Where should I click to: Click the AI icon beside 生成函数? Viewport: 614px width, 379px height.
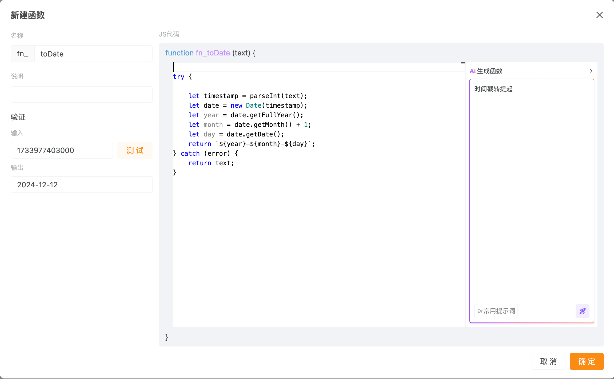coord(473,71)
